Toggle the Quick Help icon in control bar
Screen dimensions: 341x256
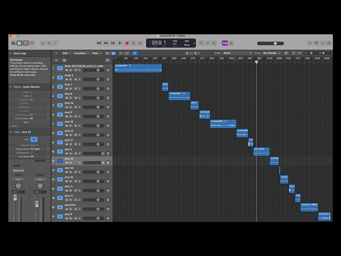[x=25, y=43]
